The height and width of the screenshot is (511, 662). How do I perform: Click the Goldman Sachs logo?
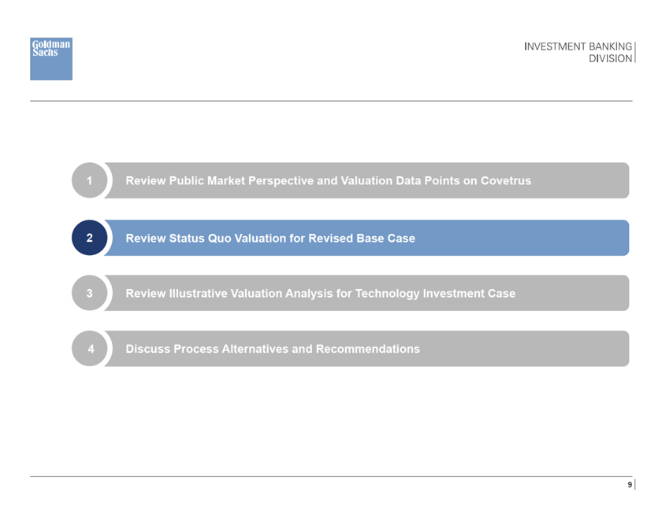pyautogui.click(x=51, y=58)
